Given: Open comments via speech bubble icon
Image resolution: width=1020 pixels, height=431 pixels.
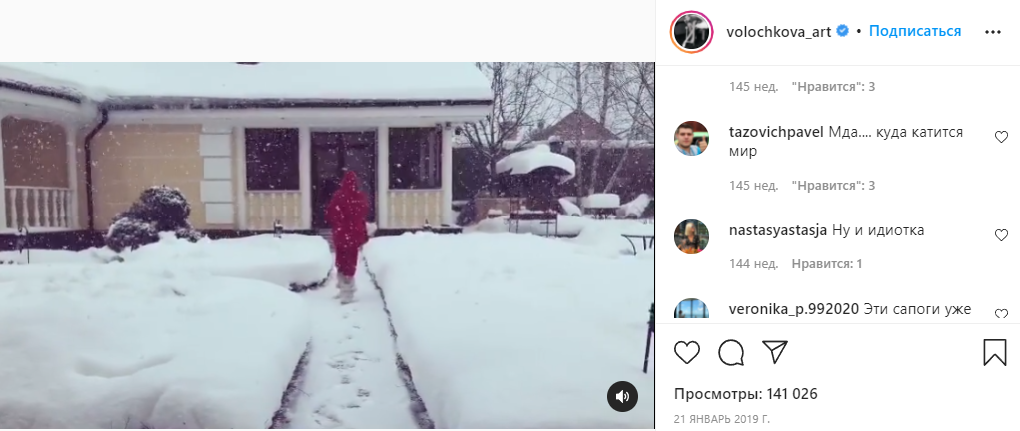Looking at the screenshot, I should (731, 352).
